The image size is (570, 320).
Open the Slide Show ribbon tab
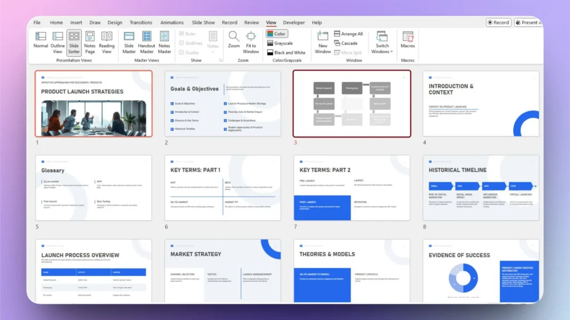203,22
